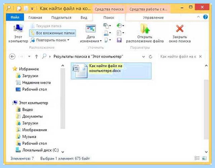This screenshot has height=168, width=215.
Task: Click the This PC search location icon
Action: coord(18,33)
